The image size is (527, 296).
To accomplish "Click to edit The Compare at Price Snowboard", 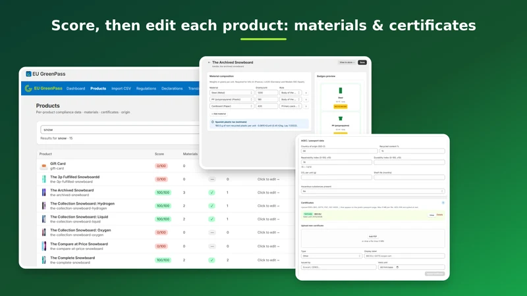I will pos(268,246).
